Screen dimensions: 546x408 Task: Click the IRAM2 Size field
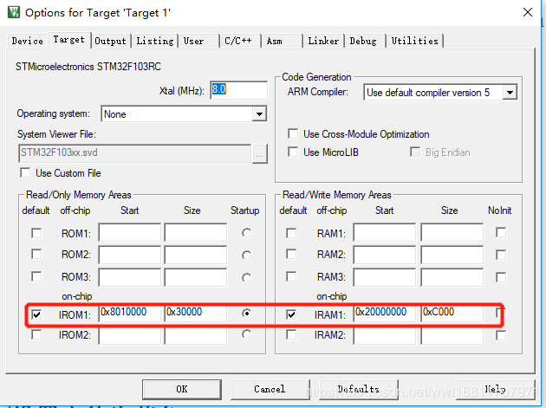[452, 335]
